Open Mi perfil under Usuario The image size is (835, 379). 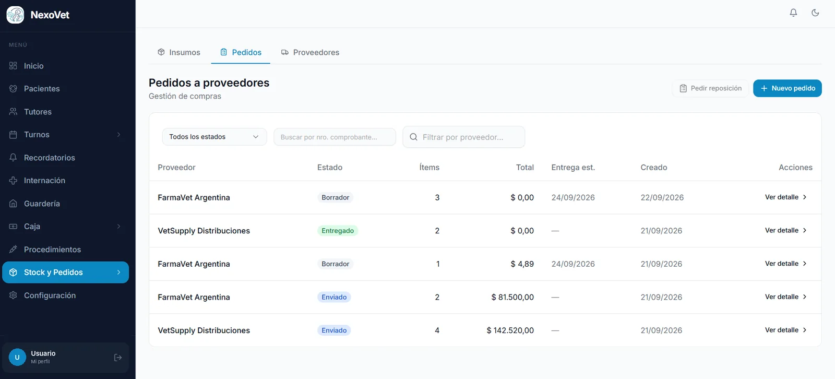(x=40, y=362)
